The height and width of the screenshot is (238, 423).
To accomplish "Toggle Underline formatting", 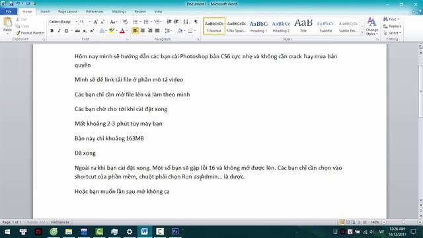I will pyautogui.click(x=66, y=31).
